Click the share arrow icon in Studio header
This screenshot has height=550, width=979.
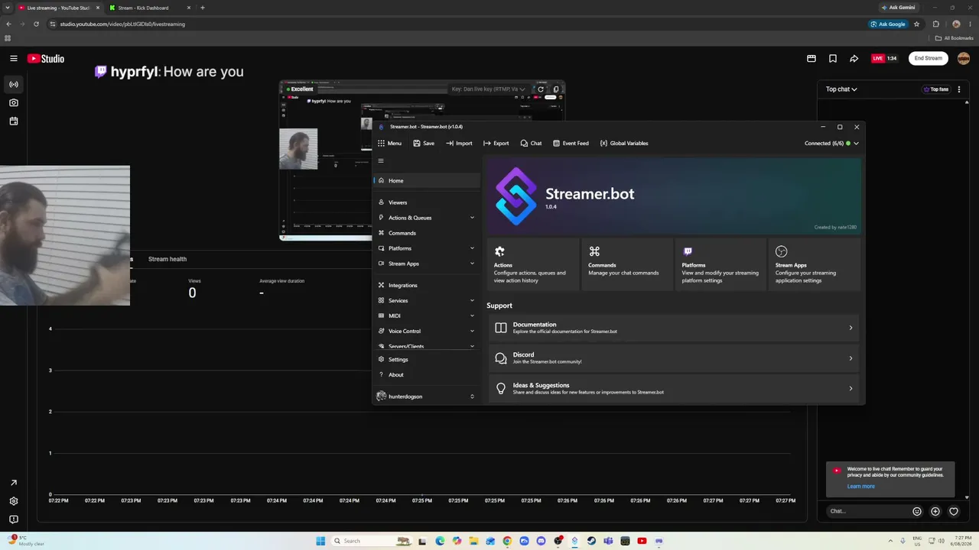click(x=854, y=58)
